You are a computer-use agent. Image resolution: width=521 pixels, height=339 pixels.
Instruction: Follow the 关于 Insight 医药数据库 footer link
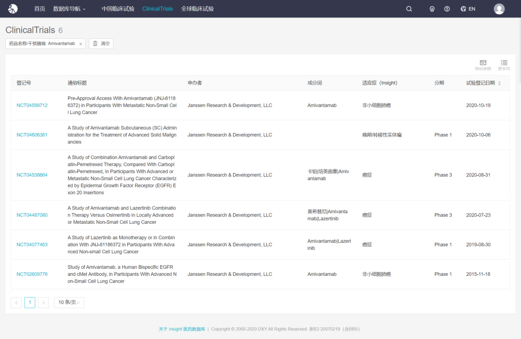[x=182, y=329]
